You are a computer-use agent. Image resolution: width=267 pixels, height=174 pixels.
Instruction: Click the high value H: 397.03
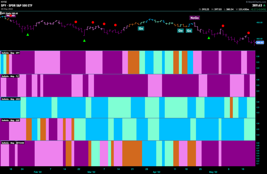click(216, 9)
